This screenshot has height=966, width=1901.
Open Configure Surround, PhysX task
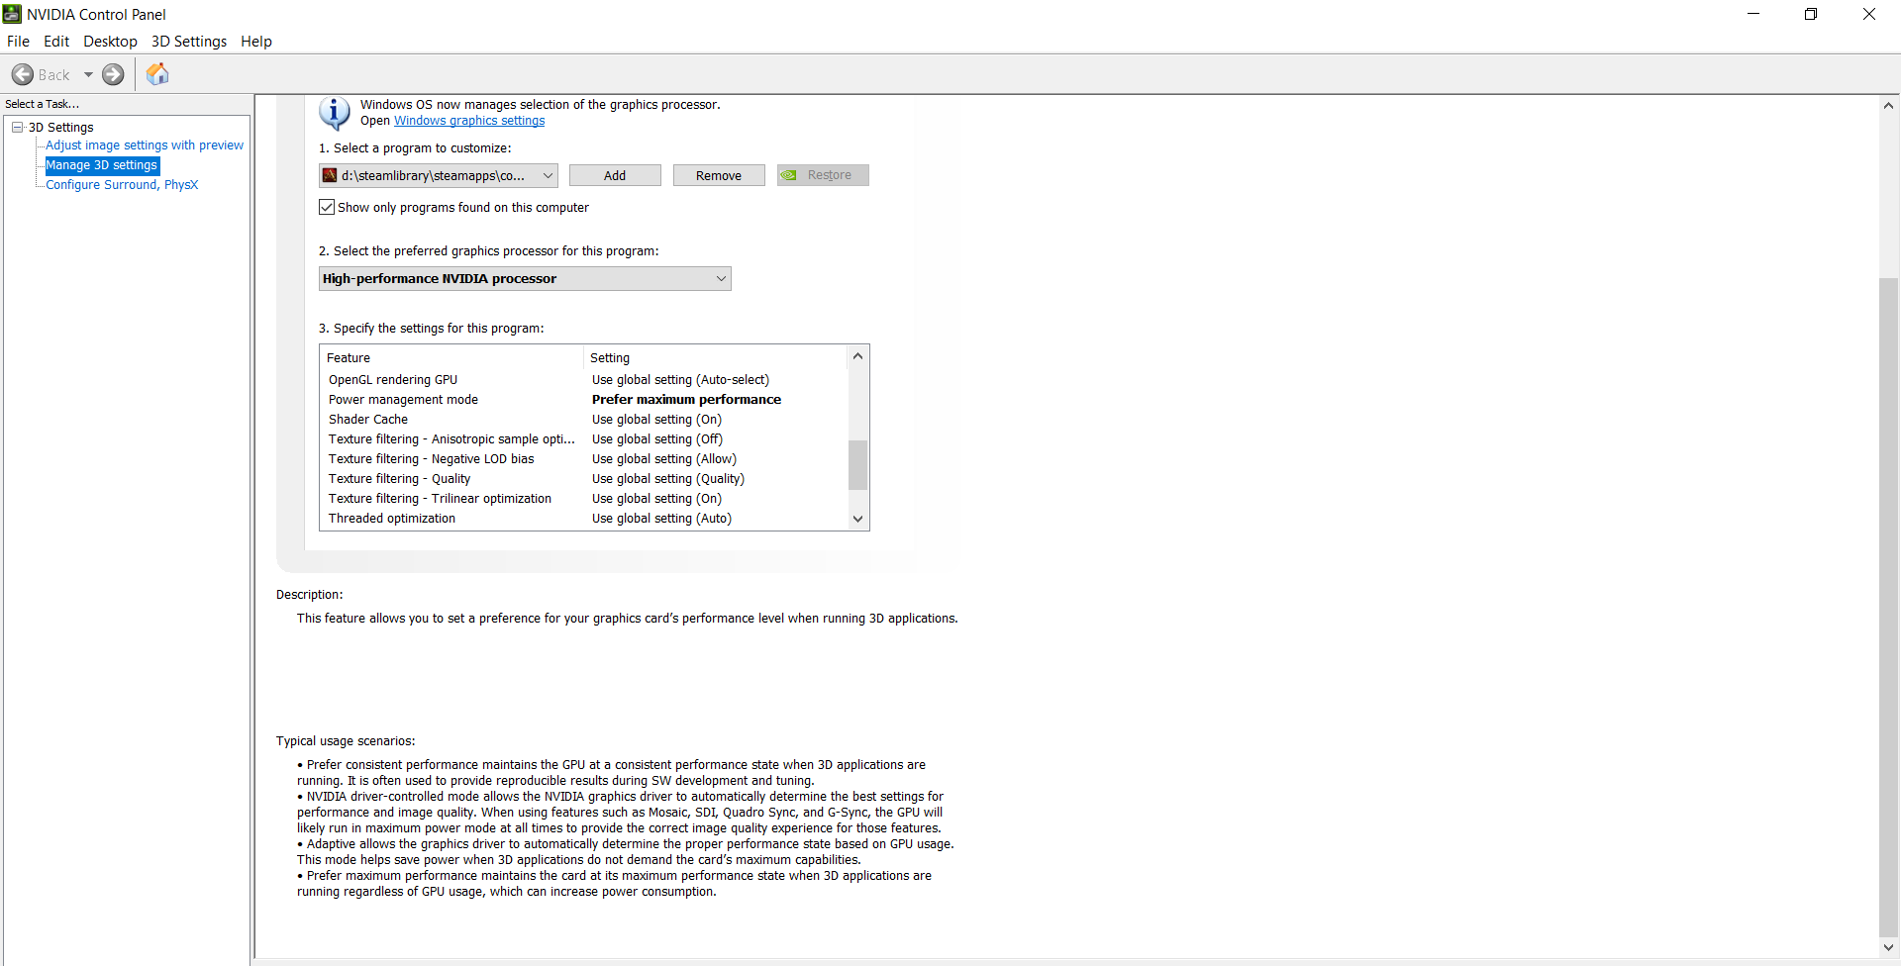pos(122,185)
